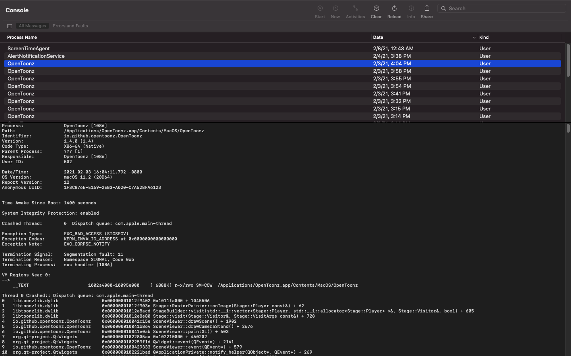This screenshot has height=356, width=571.
Task: Click the Start streaming toolbar icon
Action: tap(320, 8)
